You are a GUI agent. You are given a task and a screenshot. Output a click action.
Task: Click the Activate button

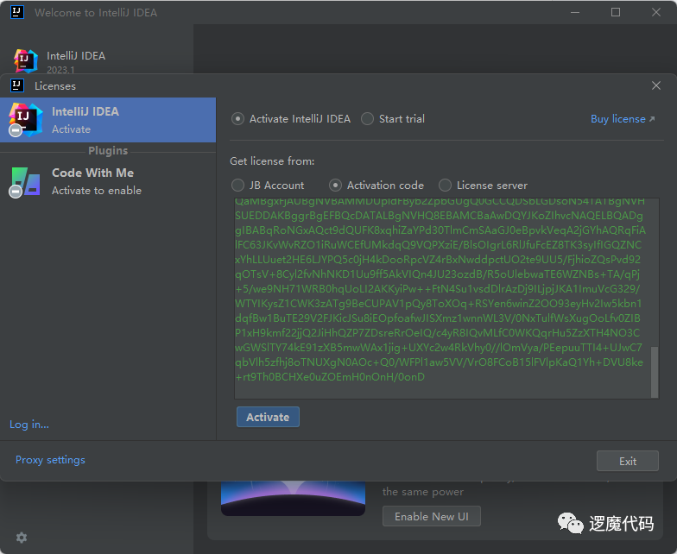tap(268, 417)
